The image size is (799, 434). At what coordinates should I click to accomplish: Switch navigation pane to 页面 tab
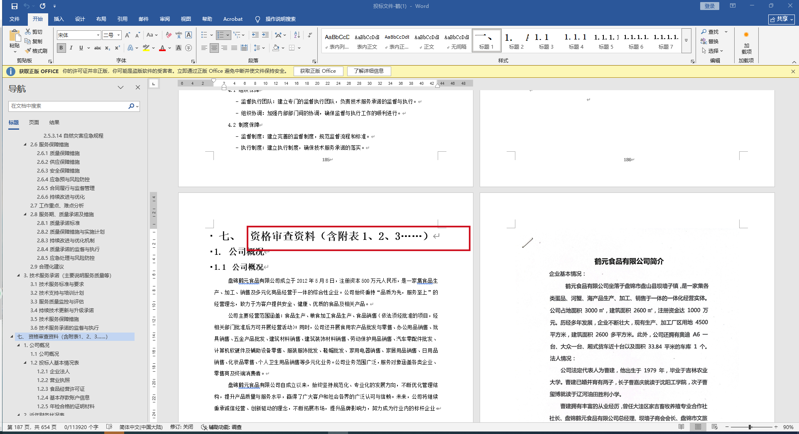pyautogui.click(x=34, y=123)
